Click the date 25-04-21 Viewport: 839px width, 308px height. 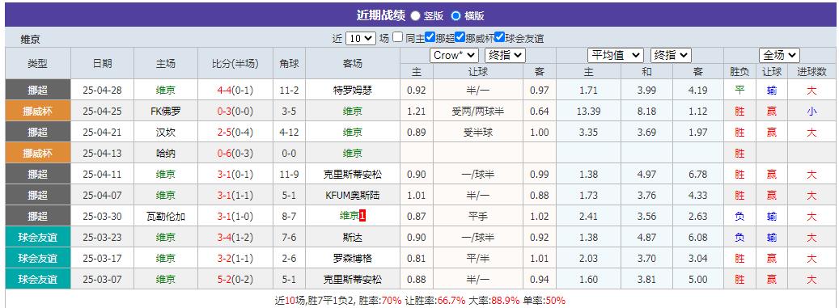(x=102, y=133)
